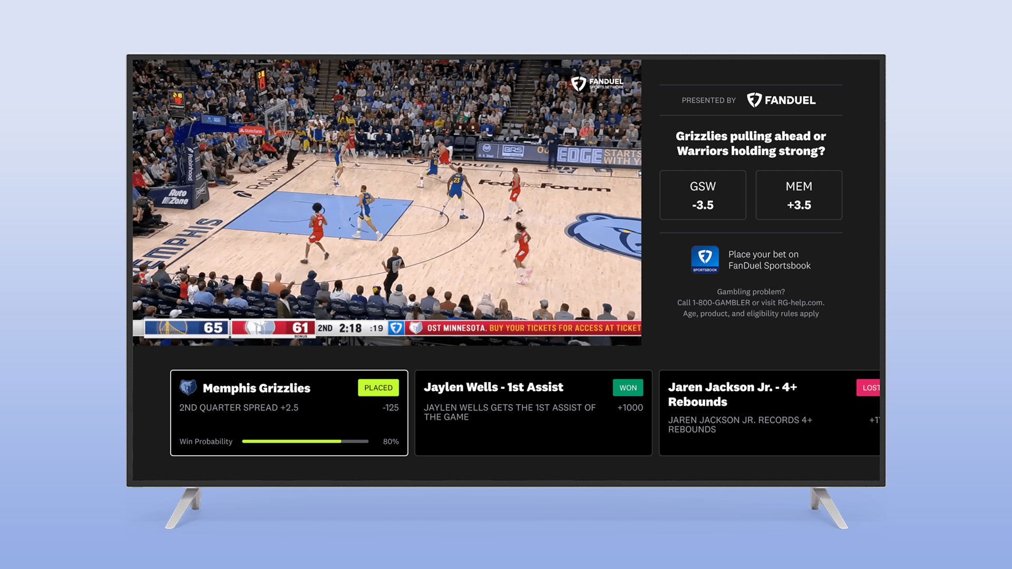
Task: Click the FanDuel shield logo beside 'Presented by'
Action: coord(755,100)
